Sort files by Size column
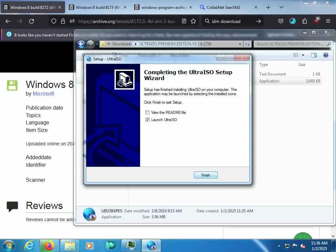This screenshot has height=252, width=336. click(x=302, y=65)
